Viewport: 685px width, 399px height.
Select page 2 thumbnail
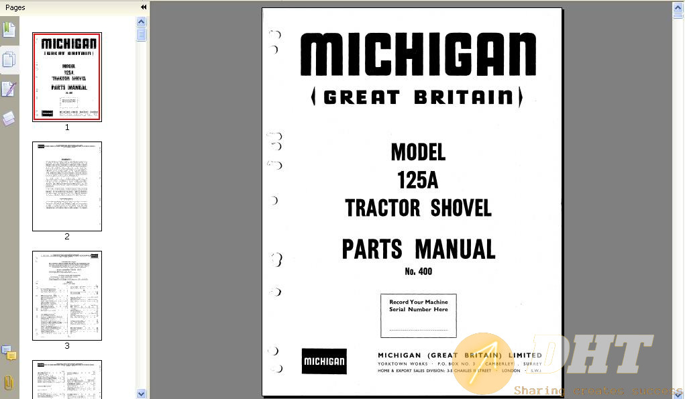point(67,186)
